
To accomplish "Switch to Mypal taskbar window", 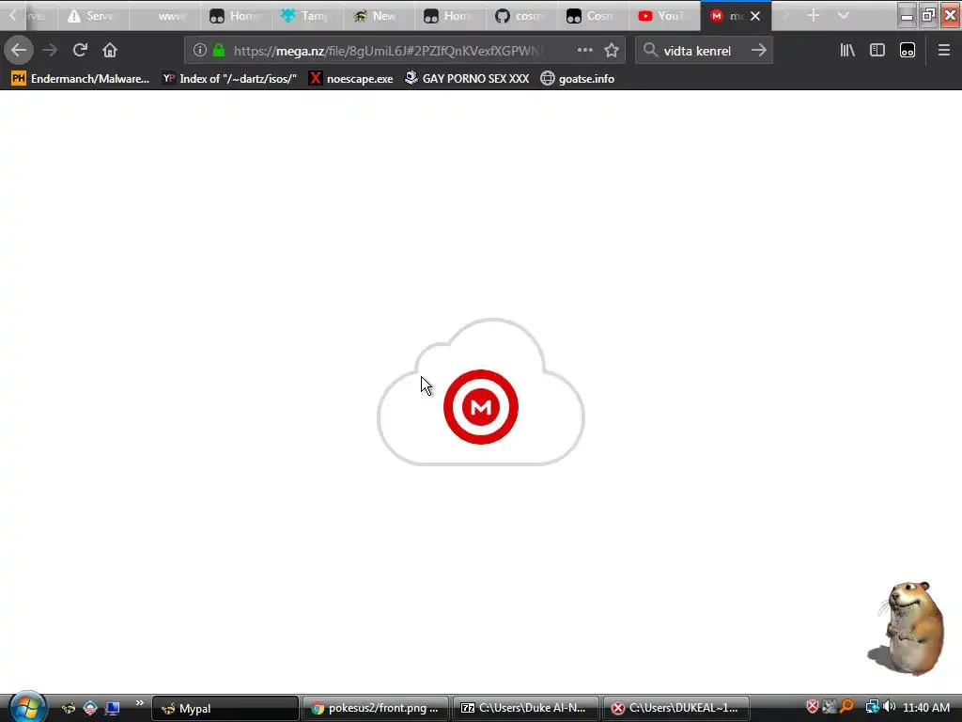I will (225, 709).
